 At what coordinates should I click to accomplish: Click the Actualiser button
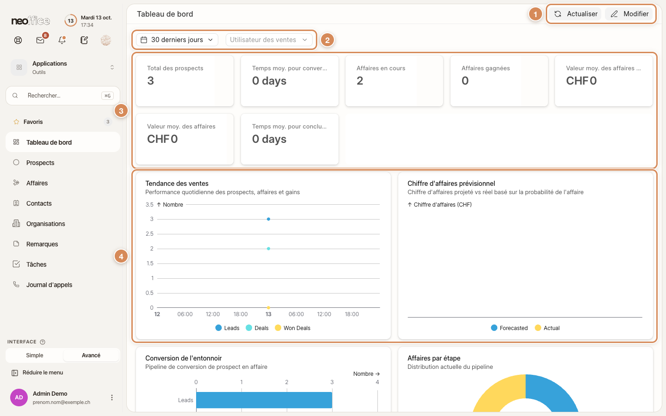click(575, 14)
